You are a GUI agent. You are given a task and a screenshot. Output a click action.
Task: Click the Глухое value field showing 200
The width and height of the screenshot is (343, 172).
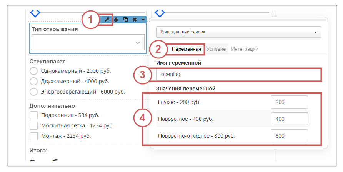[x=289, y=102]
